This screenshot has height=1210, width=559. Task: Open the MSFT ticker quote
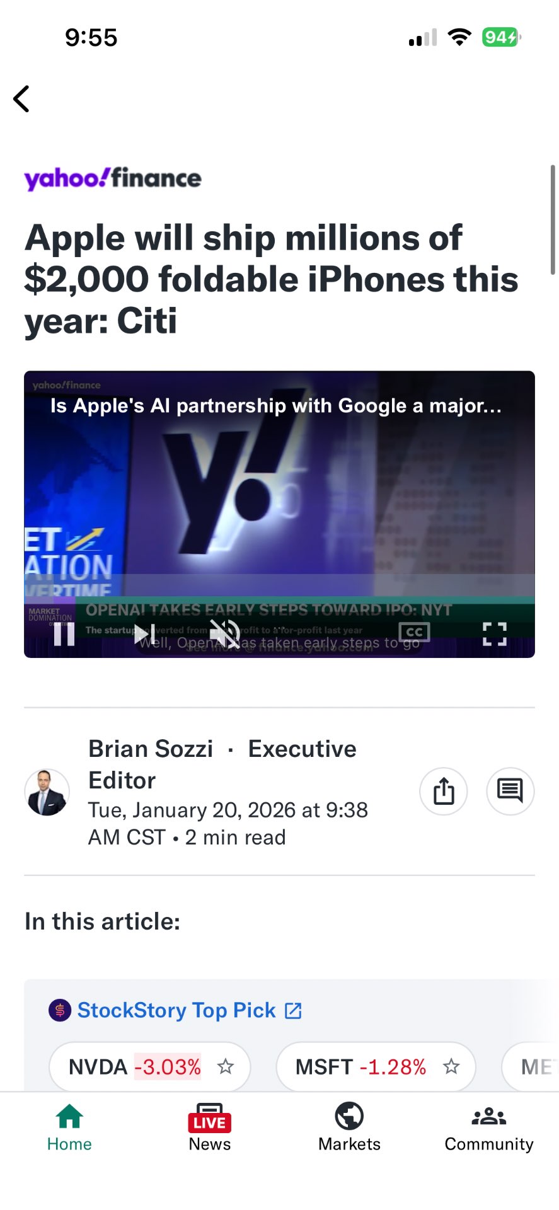click(x=325, y=1066)
